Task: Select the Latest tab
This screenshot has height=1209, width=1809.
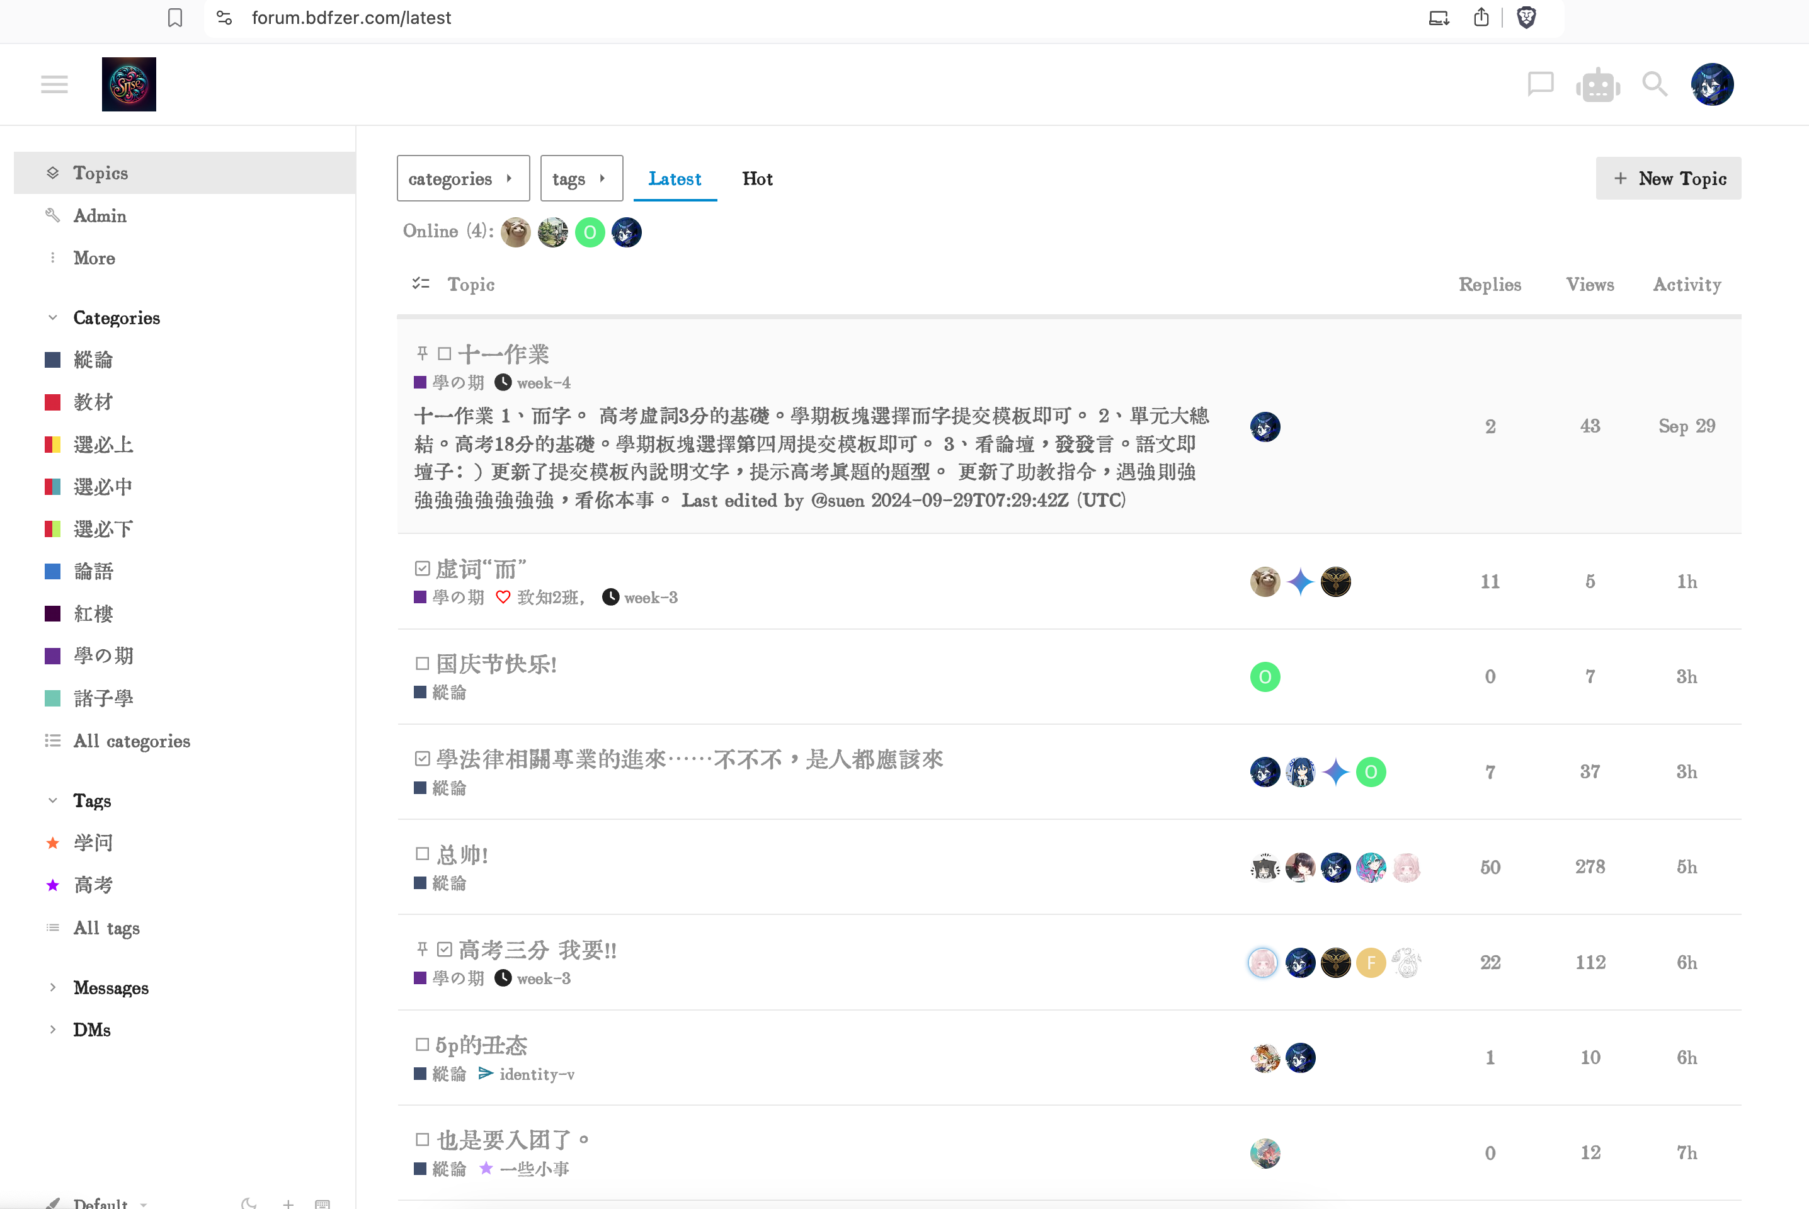Action: [674, 178]
